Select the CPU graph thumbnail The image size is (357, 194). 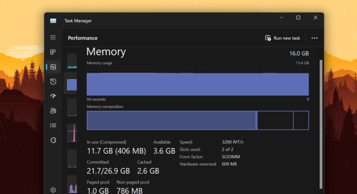point(72,61)
